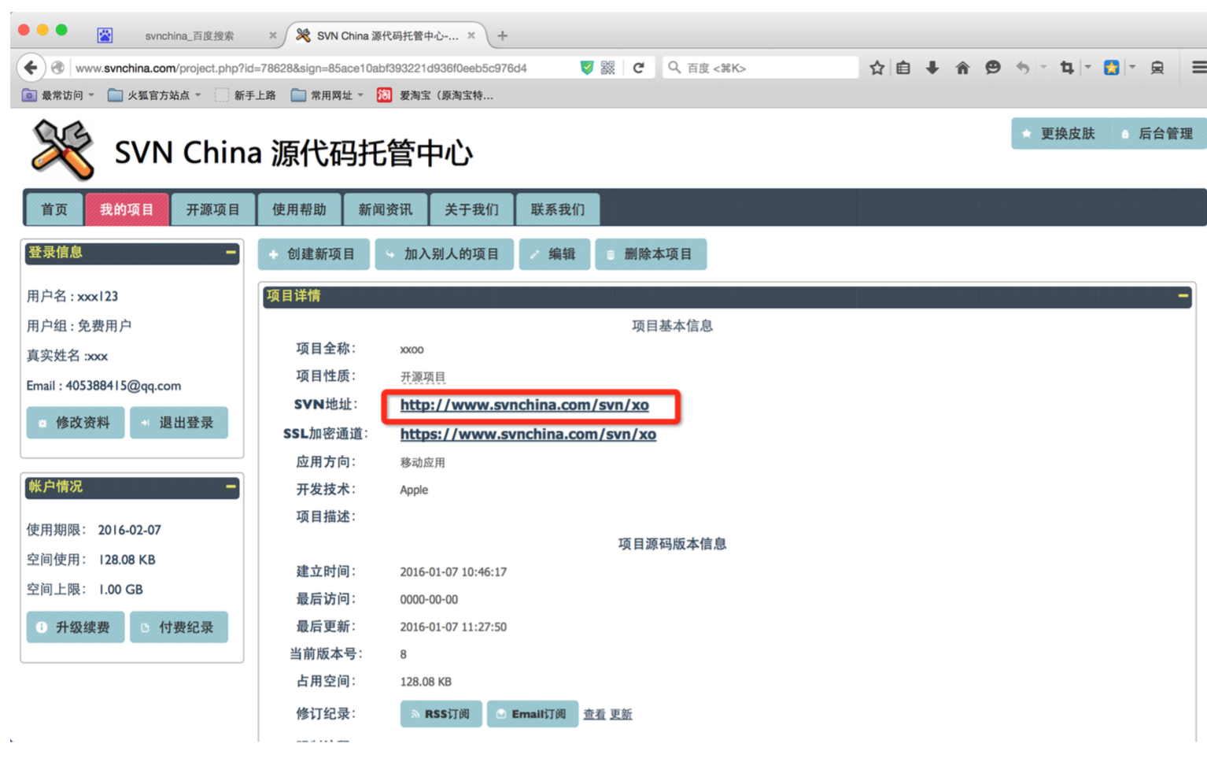Open the http SVN address link
1207x762 pixels.
[x=524, y=405]
